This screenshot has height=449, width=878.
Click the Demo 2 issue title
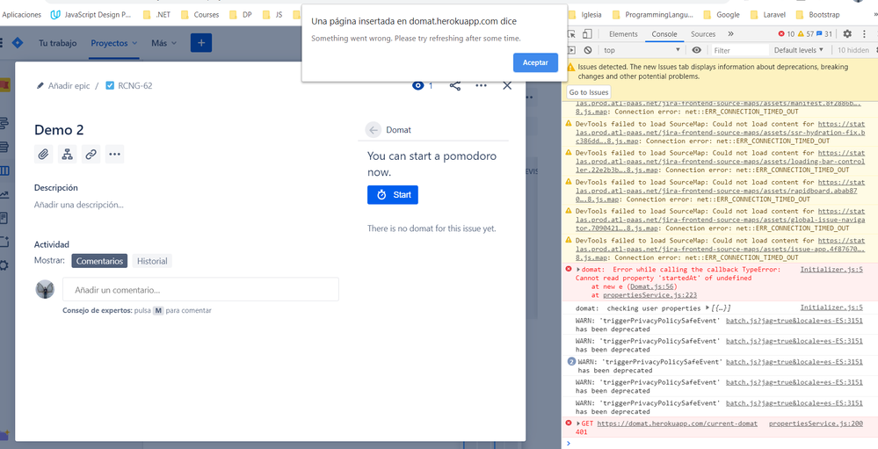tap(59, 130)
